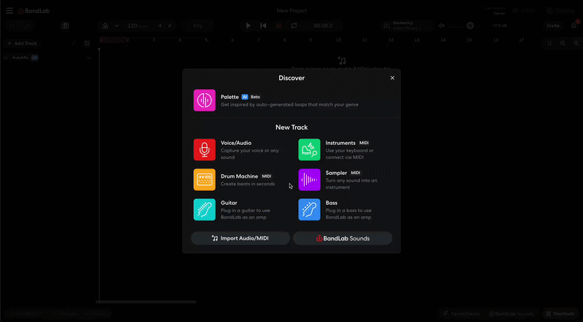
Task: Click the Import Audio/MIDI button
Action: (240, 238)
